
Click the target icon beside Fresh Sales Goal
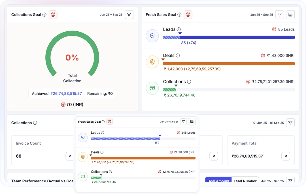click(188, 15)
